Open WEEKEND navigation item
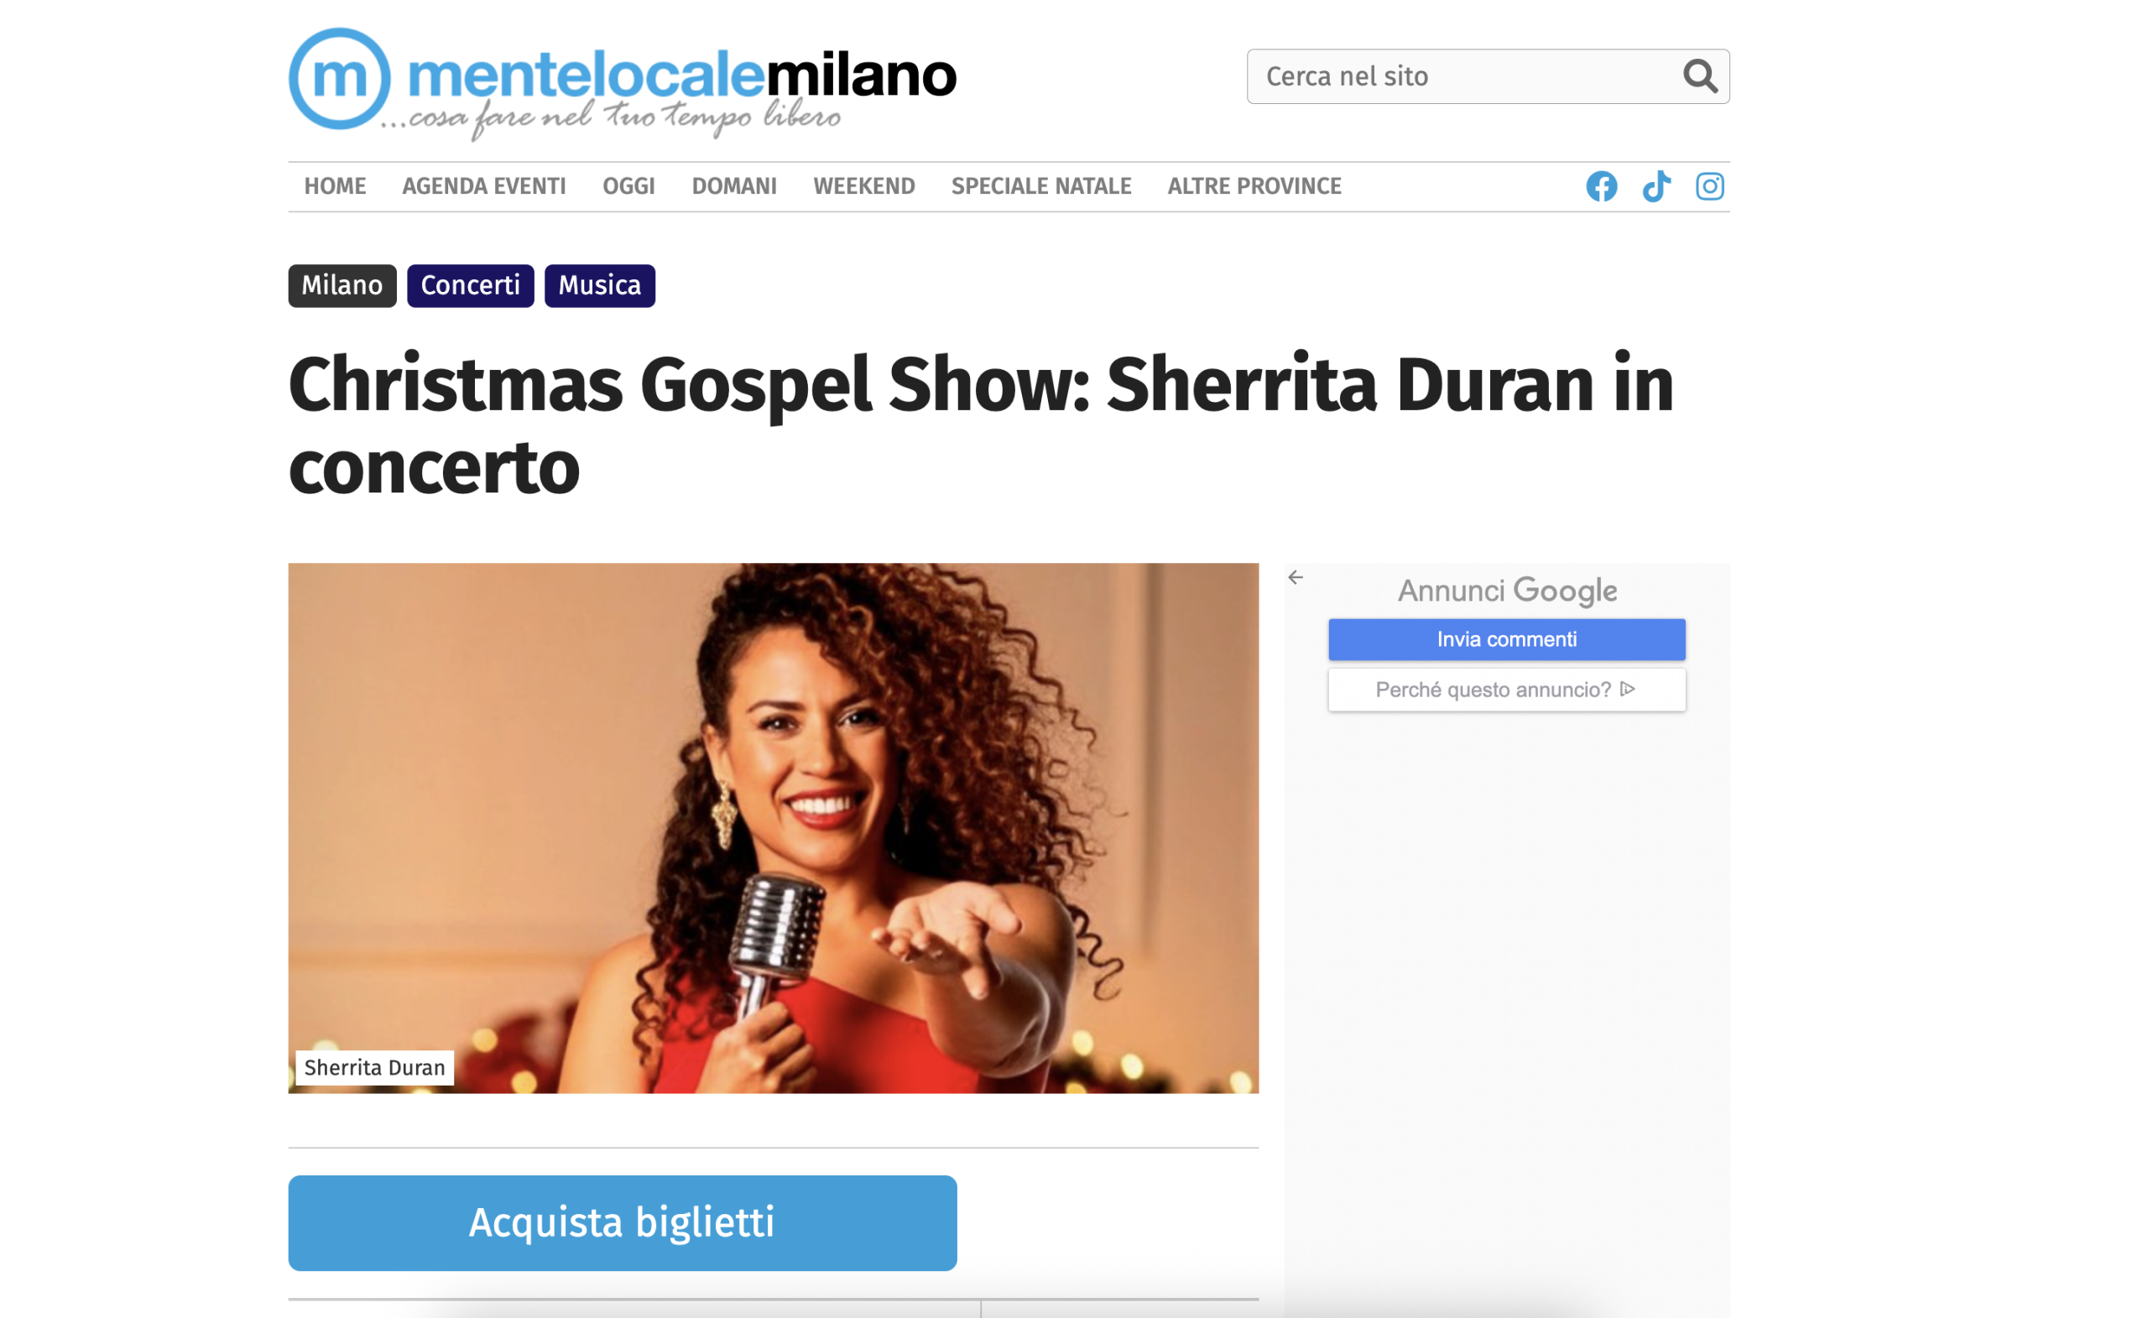 tap(864, 186)
